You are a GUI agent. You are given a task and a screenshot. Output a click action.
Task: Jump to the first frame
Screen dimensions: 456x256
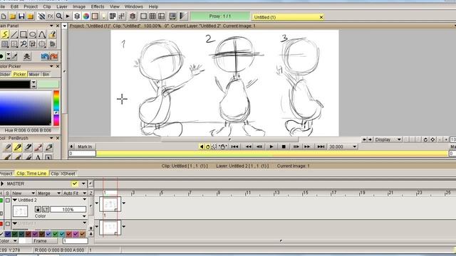point(234,147)
